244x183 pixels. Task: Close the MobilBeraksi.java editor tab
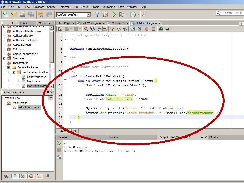click(x=160, y=23)
